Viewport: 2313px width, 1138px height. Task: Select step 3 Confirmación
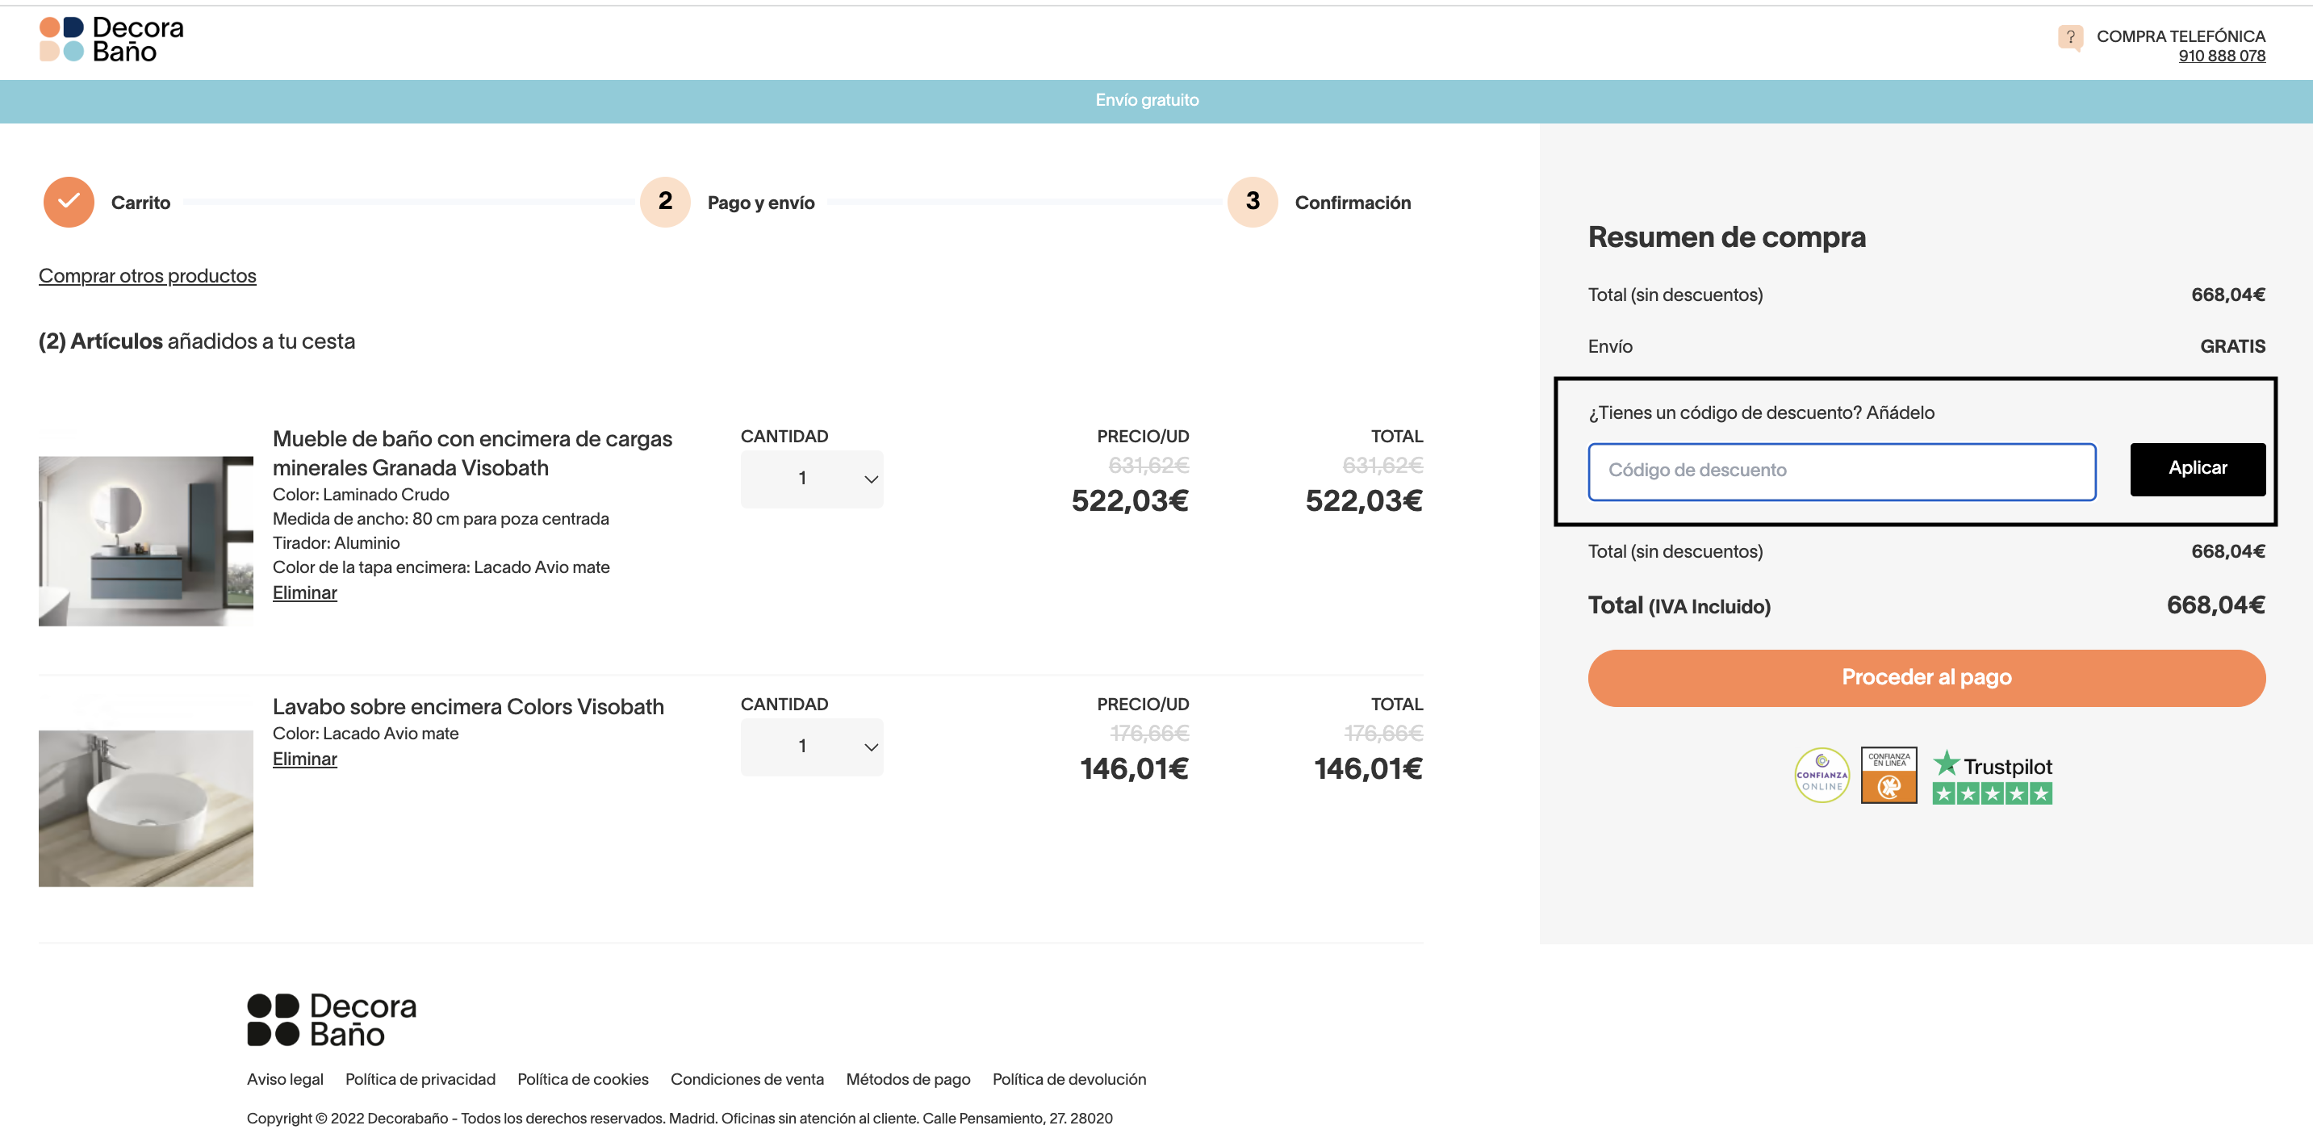[1252, 202]
